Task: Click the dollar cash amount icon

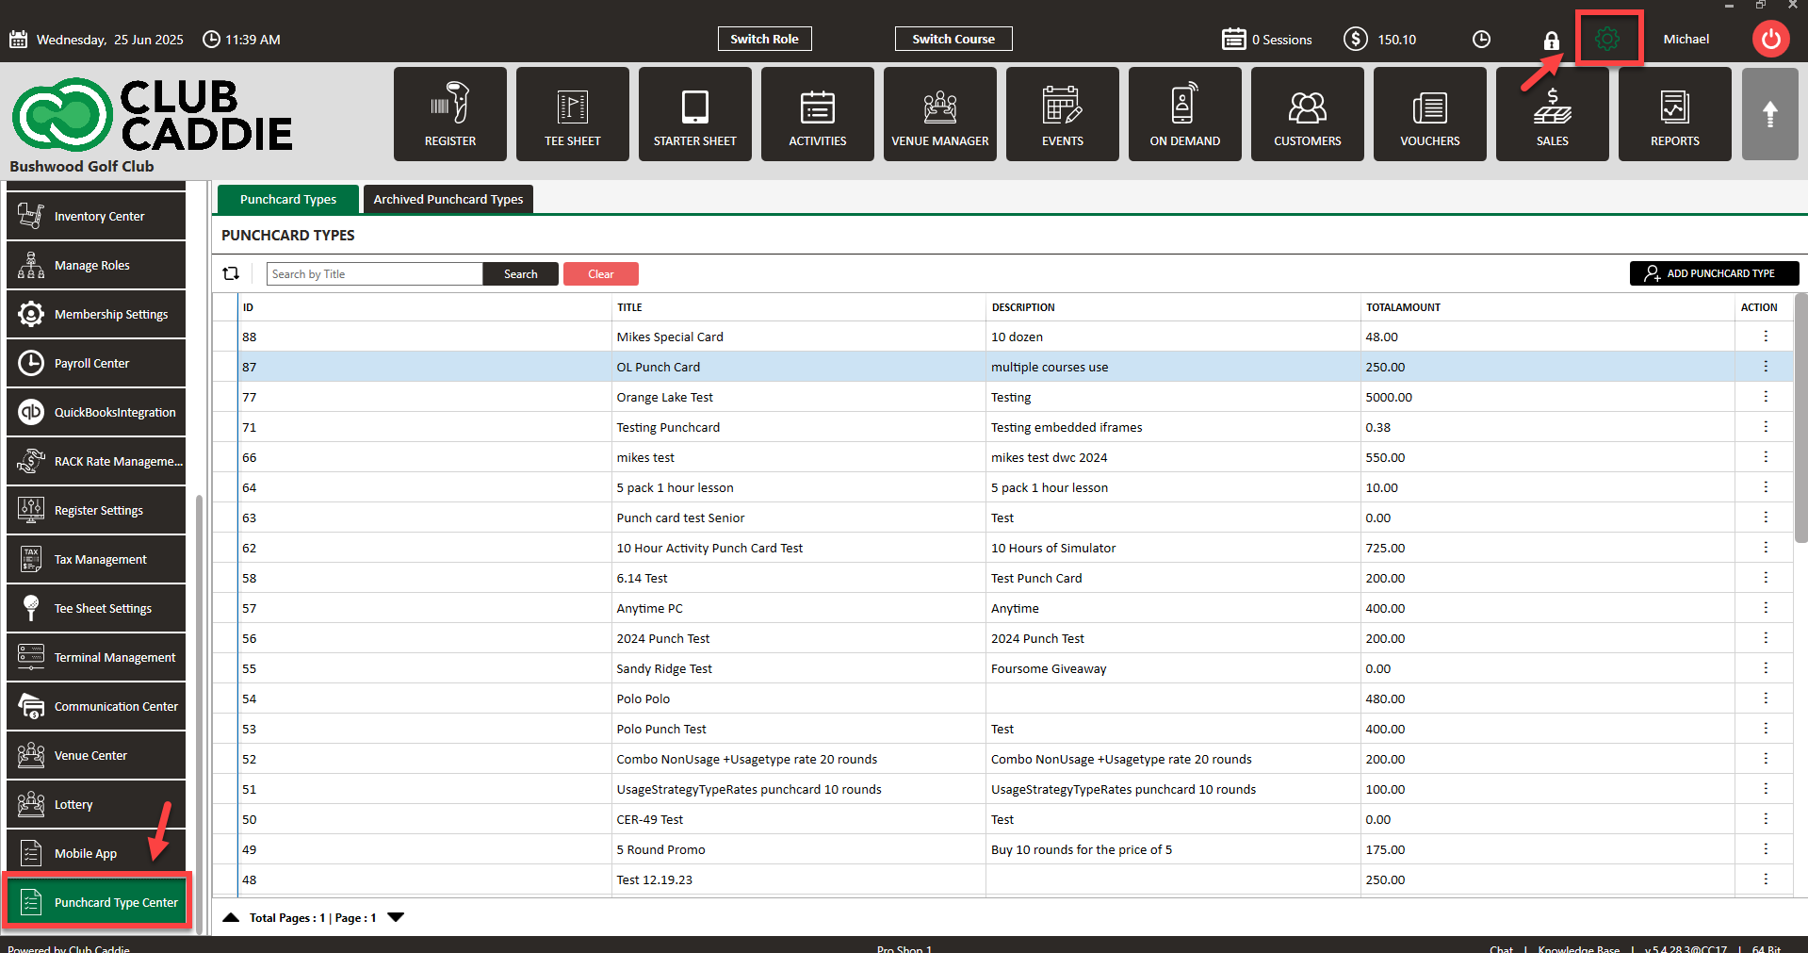Action: point(1356,39)
